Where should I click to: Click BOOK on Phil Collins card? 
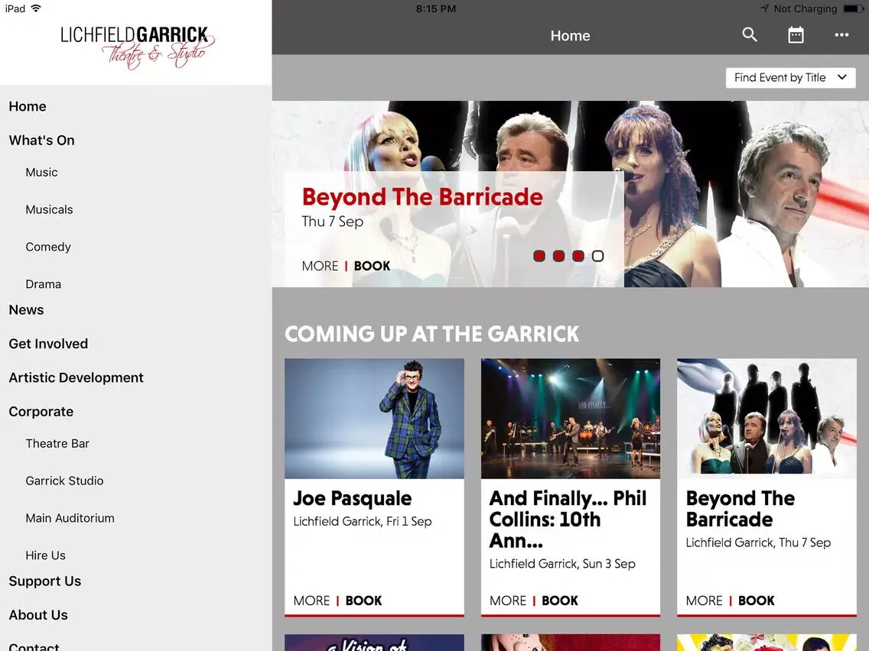(x=560, y=601)
